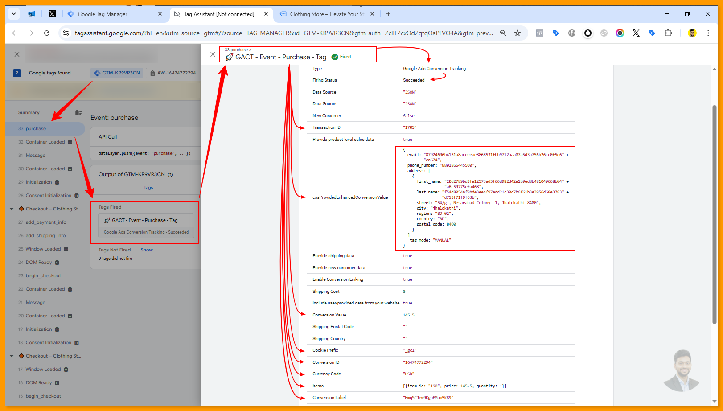This screenshot has width=723, height=411.
Task: Close the Clothing Store tab
Action: coord(372,14)
